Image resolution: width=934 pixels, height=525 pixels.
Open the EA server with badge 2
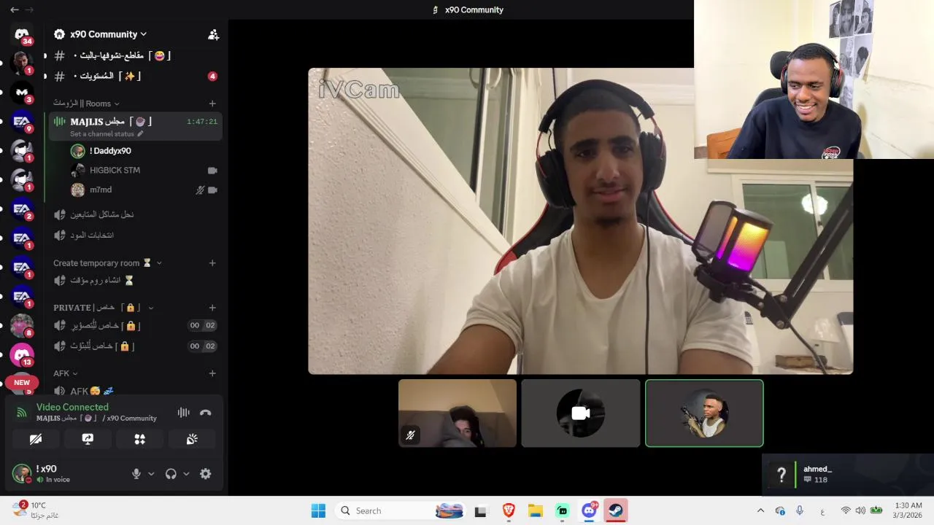tap(22, 209)
